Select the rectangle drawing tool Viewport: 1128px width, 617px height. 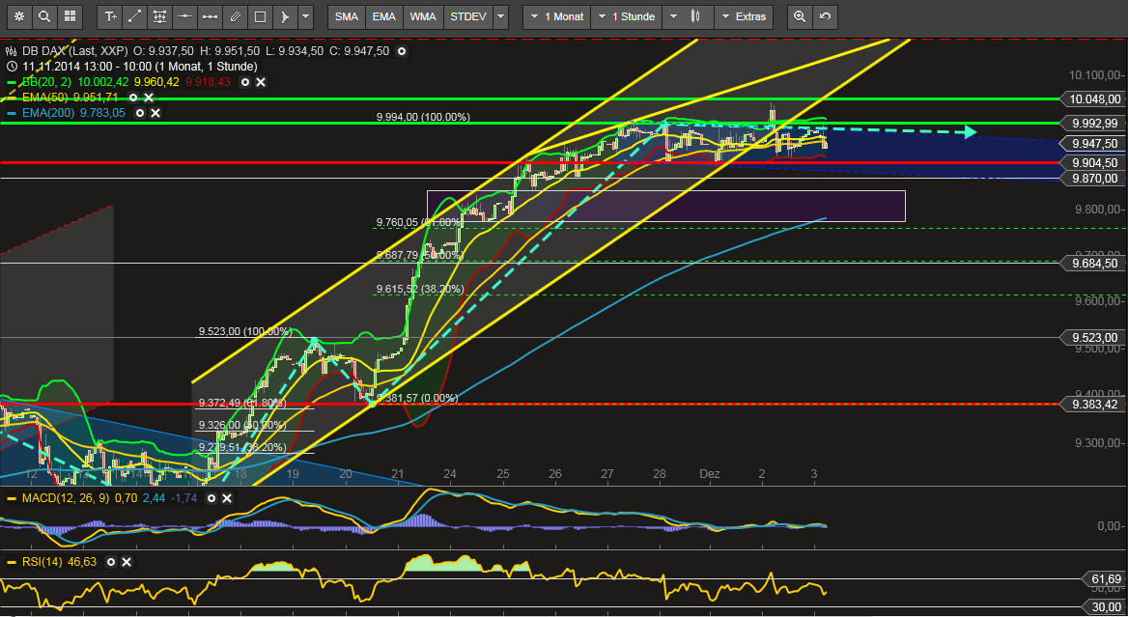pos(261,16)
